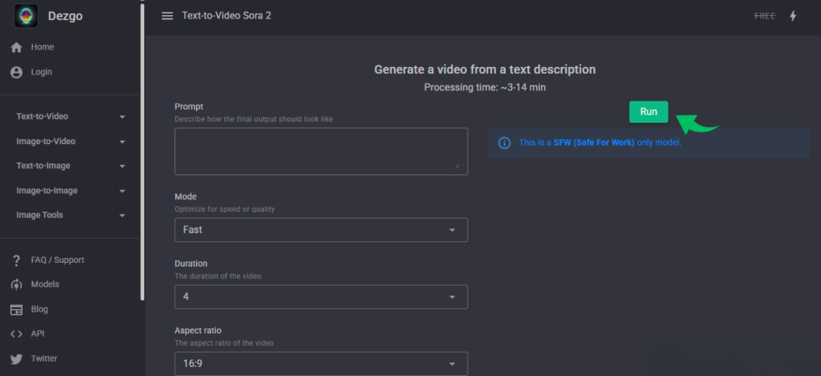
Task: Click the 'Processing time: ~3-14 min' text
Action: 485,87
